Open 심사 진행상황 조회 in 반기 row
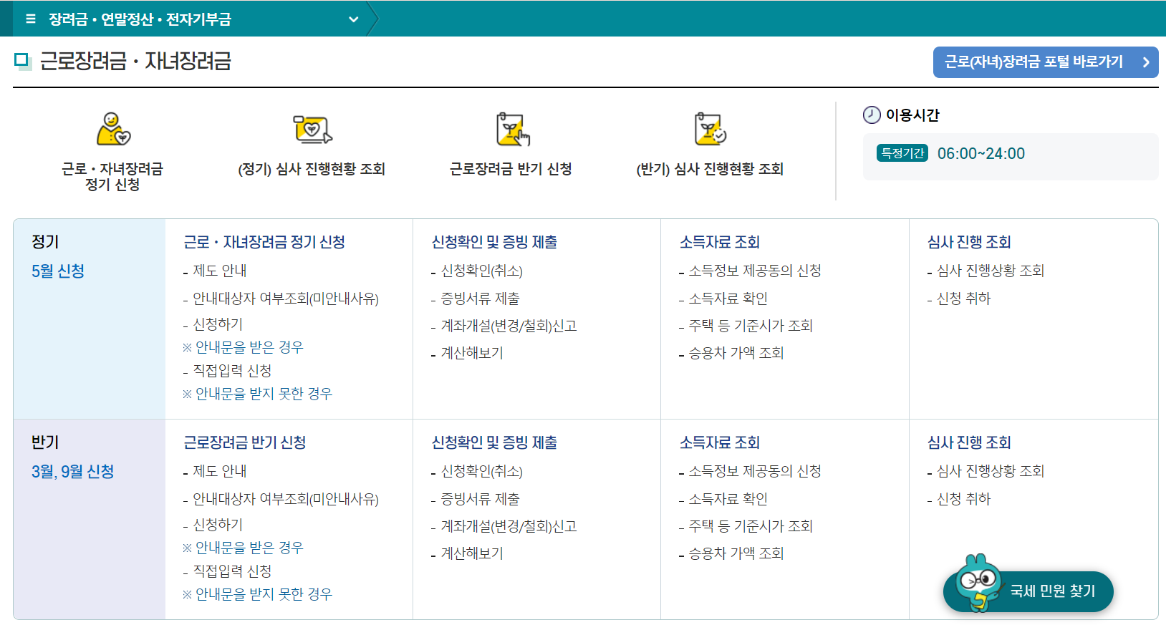Viewport: 1166px width, 625px height. click(991, 471)
